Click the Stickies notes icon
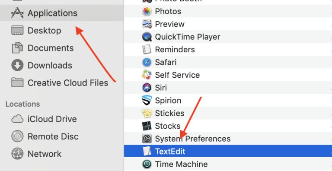Image resolution: width=332 pixels, height=171 pixels. coord(147,113)
